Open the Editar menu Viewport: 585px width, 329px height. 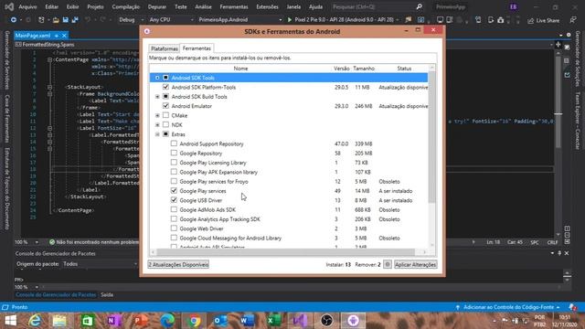coord(51,6)
